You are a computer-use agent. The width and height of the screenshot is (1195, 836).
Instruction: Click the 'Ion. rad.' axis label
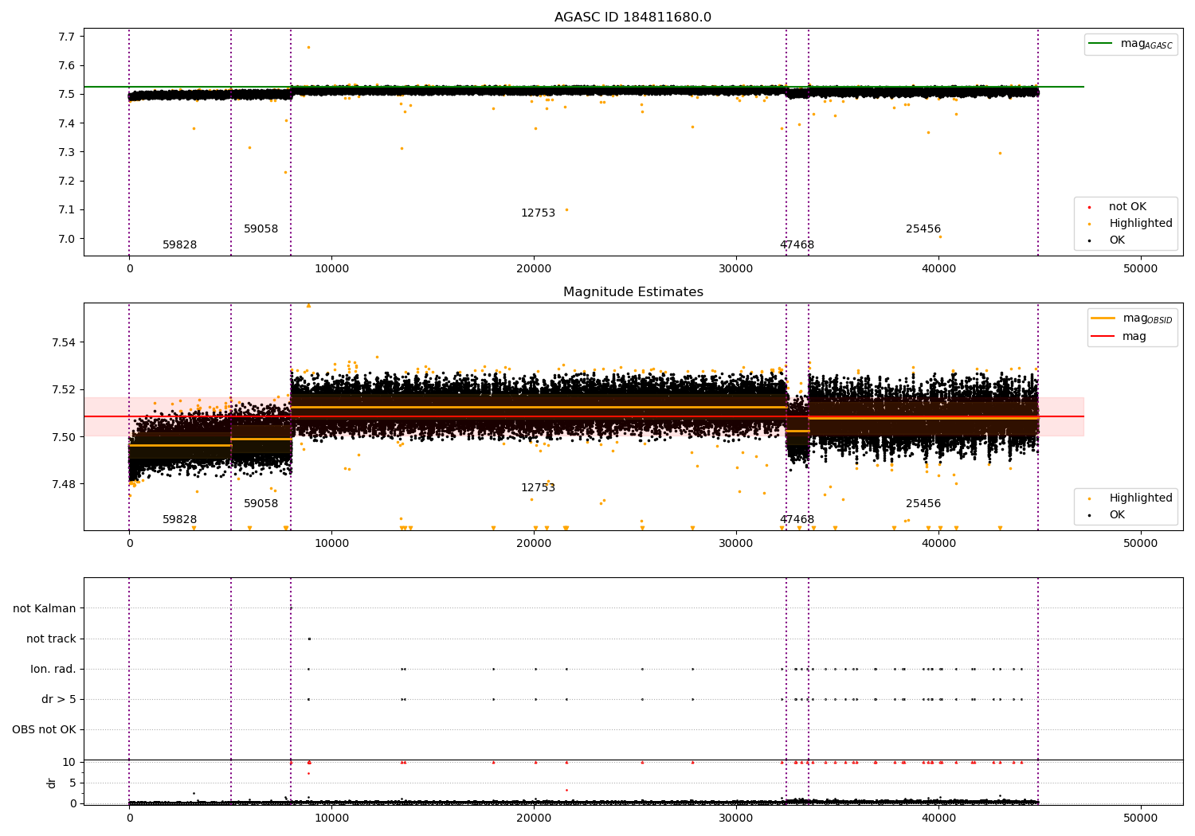coord(53,669)
